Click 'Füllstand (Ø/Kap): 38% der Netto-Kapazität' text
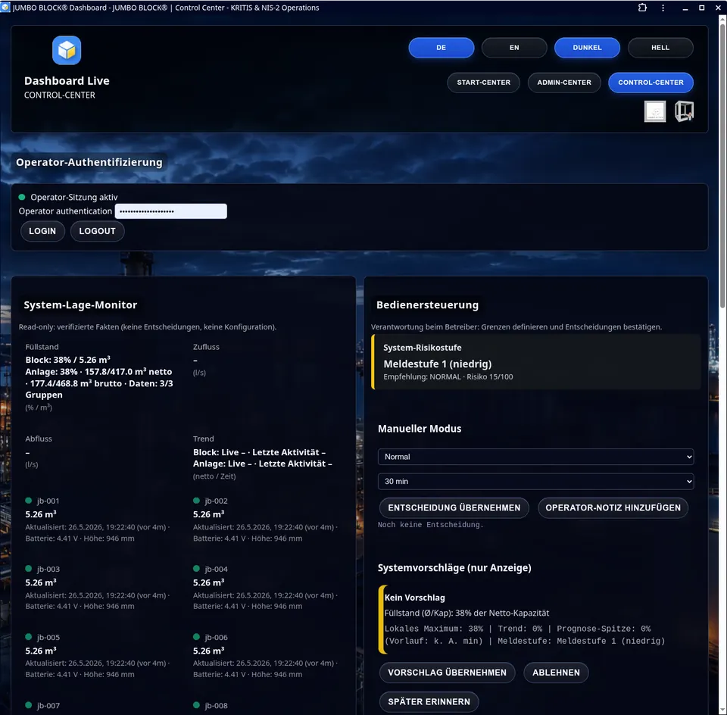 (466, 613)
